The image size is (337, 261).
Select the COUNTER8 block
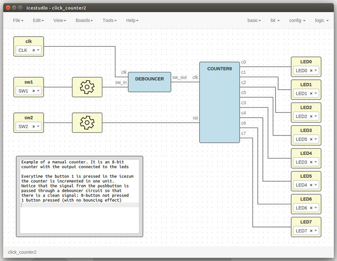(x=219, y=102)
